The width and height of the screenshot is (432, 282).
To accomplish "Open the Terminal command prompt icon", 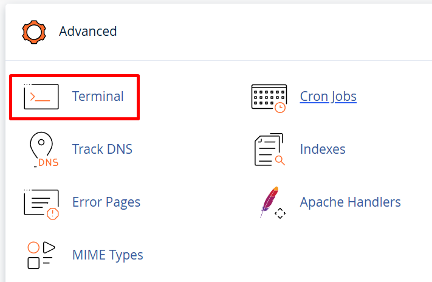I will click(x=41, y=96).
